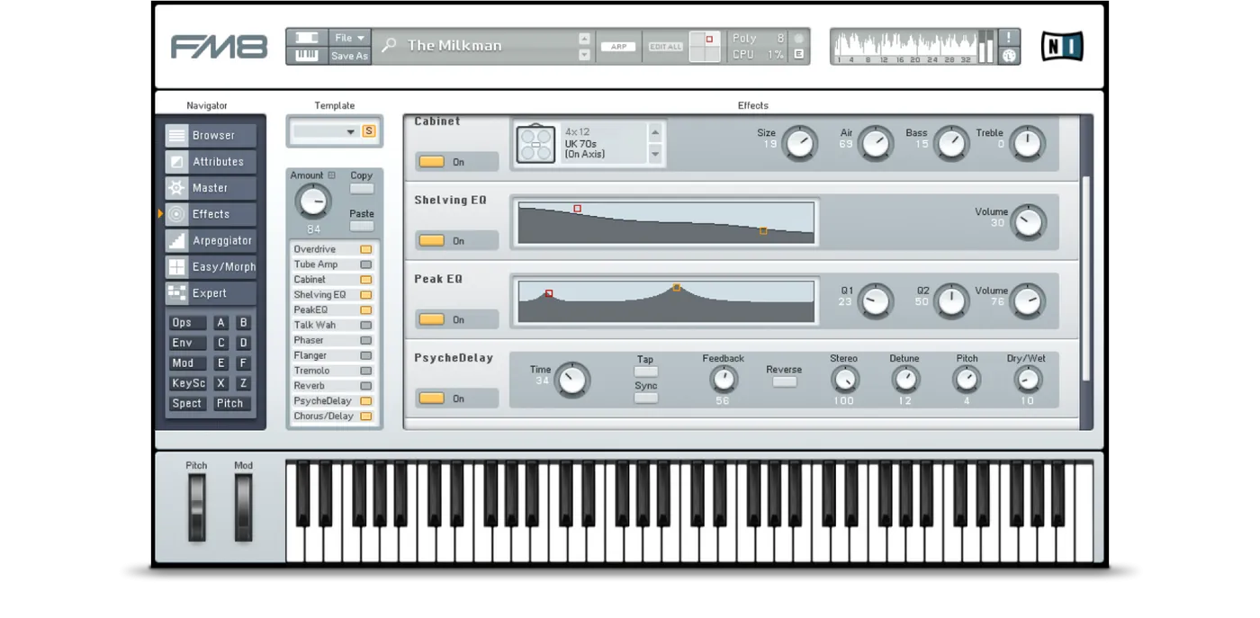Open the Arpeggiator staircase icon
The height and width of the screenshot is (618, 1260).
click(176, 240)
